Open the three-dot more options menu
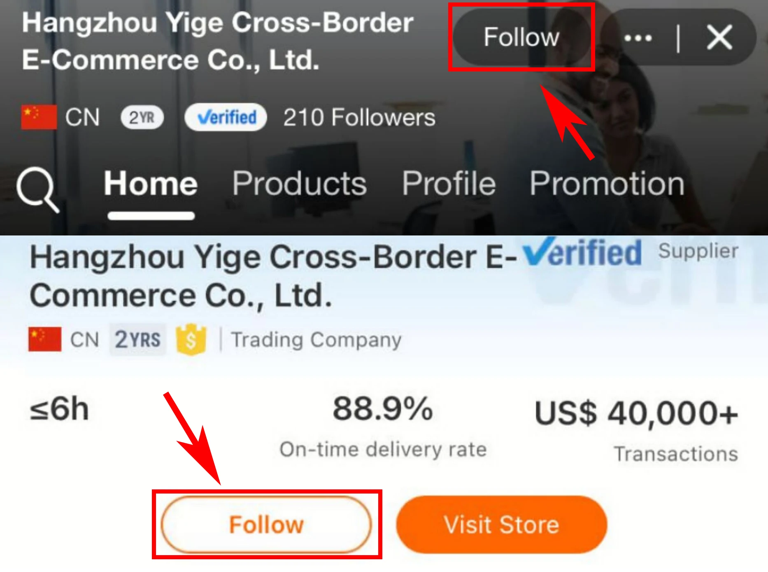 638,38
